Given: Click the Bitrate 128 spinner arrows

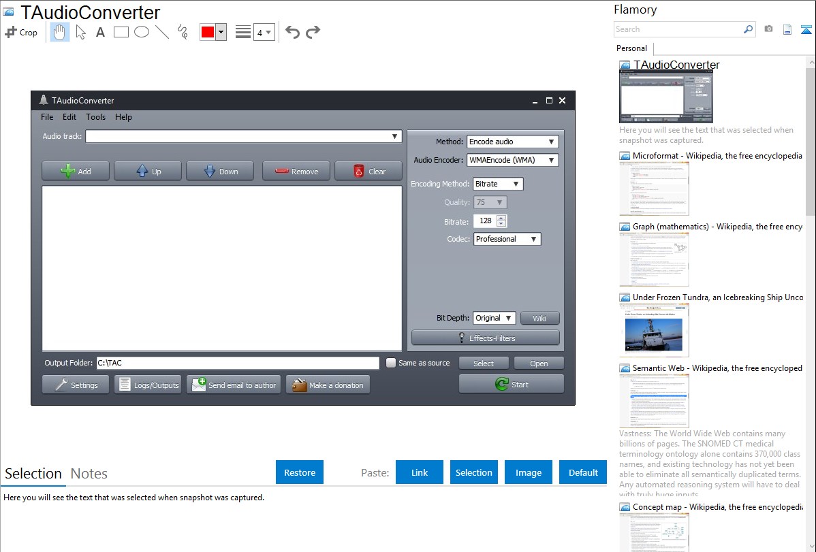Looking at the screenshot, I should (x=501, y=221).
